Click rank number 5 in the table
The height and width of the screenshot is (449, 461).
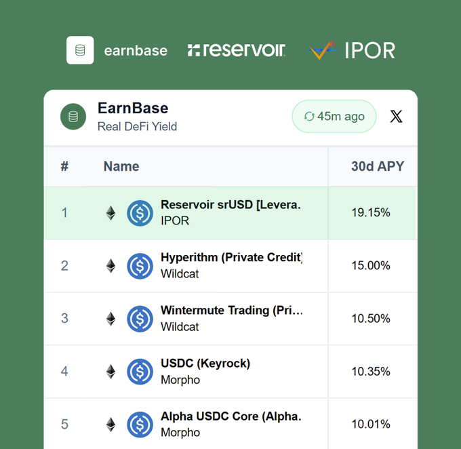pos(64,425)
